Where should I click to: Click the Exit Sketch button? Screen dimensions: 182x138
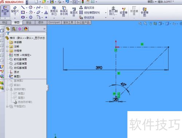[5, 11]
